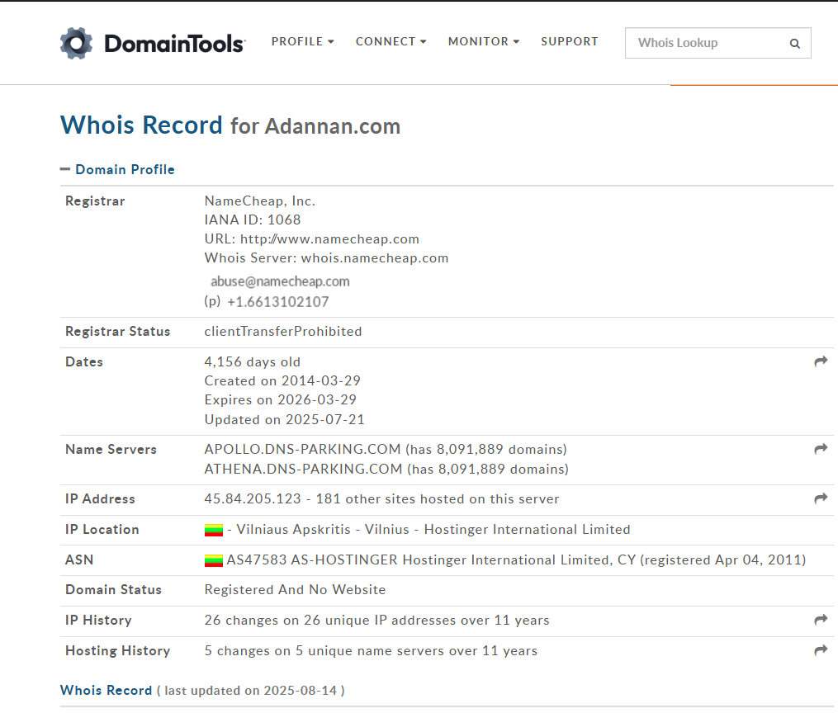Image resolution: width=838 pixels, height=713 pixels.
Task: Collapse the Domain Profile section
Action: [117, 169]
